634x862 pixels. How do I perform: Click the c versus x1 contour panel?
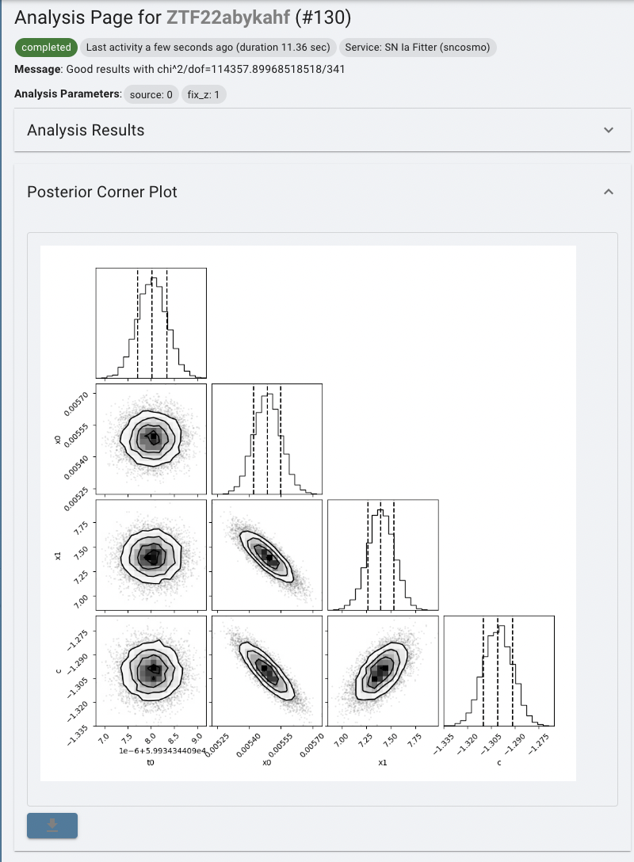tap(383, 670)
